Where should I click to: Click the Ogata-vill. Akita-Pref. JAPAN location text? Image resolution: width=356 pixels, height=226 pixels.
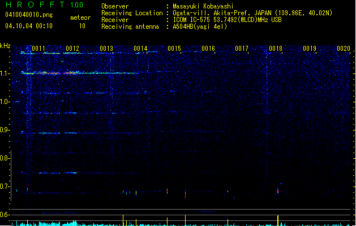(252, 13)
